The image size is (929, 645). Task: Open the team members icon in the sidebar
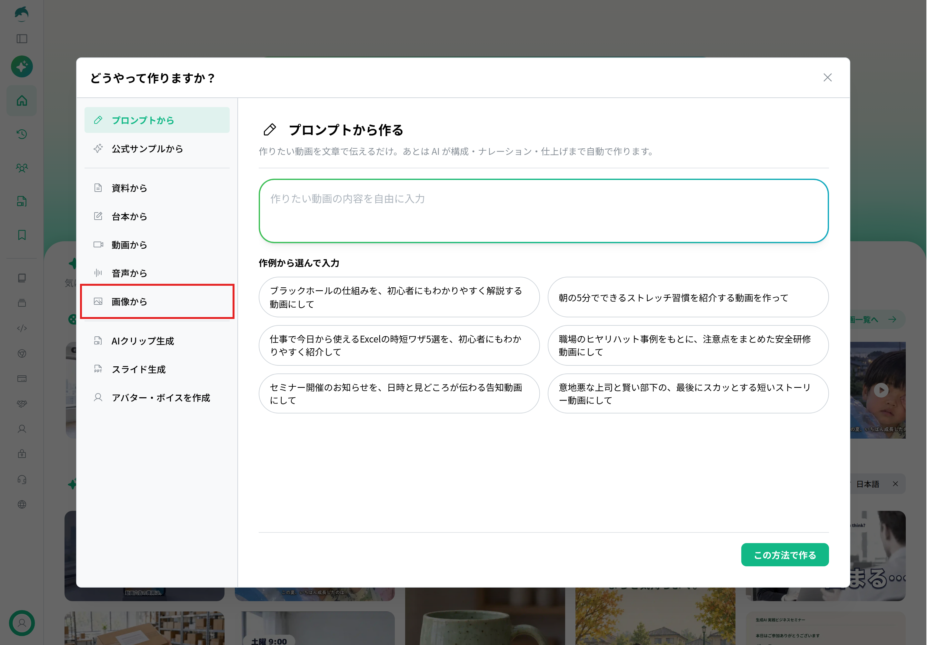point(22,168)
